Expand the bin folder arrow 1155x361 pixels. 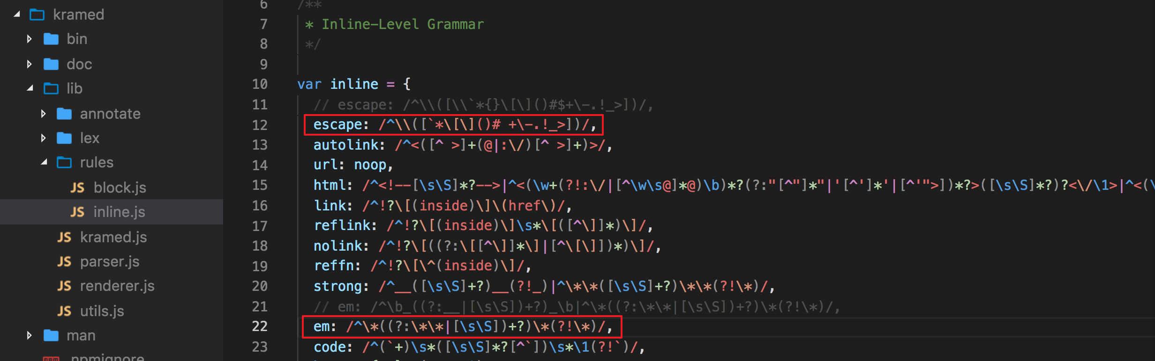click(29, 39)
